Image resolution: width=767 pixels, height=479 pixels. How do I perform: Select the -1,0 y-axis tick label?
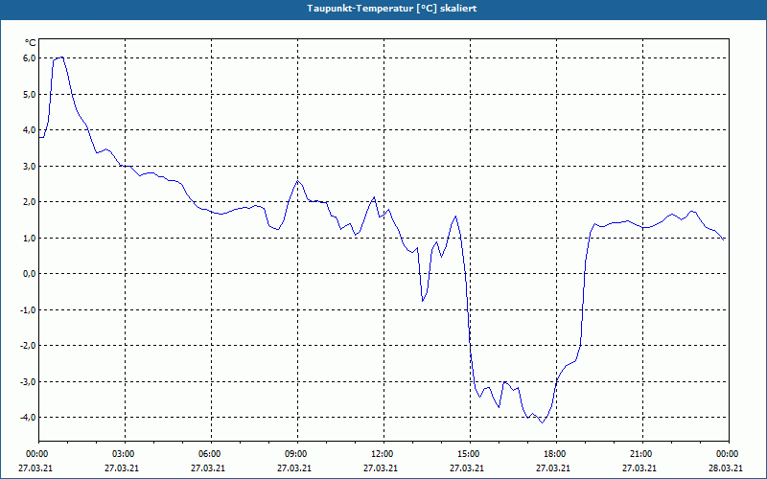point(28,309)
